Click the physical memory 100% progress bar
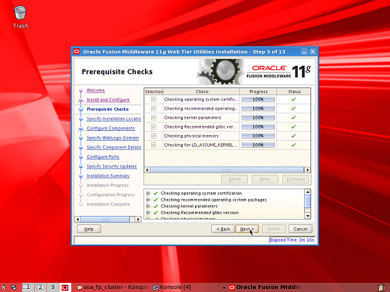Viewport: 390px width, 292px height. pyautogui.click(x=258, y=136)
